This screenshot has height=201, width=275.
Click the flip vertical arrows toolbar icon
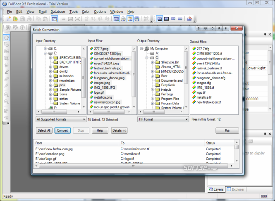(93, 19)
